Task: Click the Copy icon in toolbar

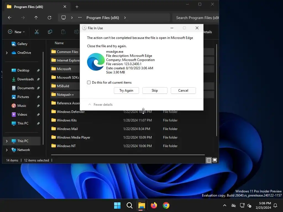Action: [x=50, y=32]
